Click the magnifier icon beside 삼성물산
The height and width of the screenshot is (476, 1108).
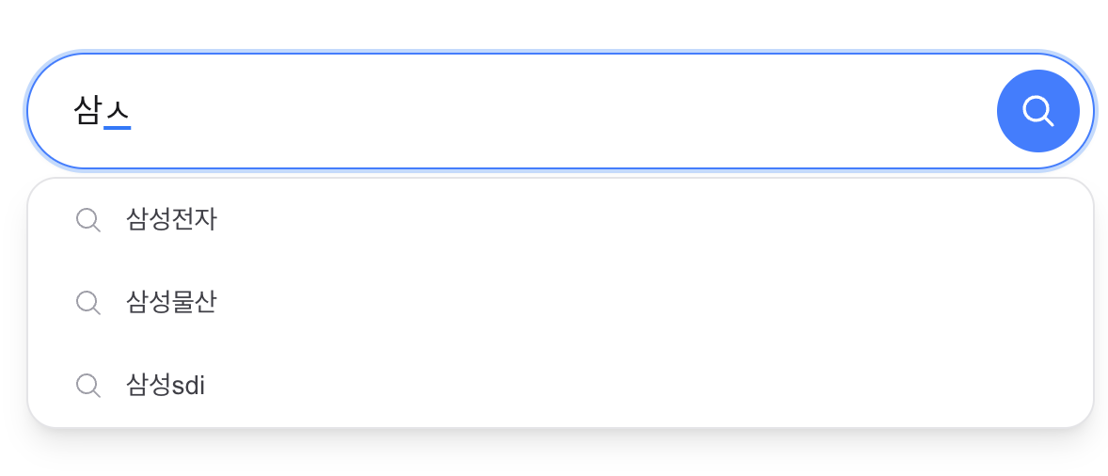pyautogui.click(x=87, y=303)
